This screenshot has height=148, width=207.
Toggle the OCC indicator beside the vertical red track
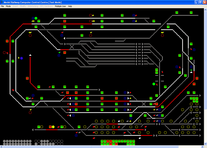(27, 78)
